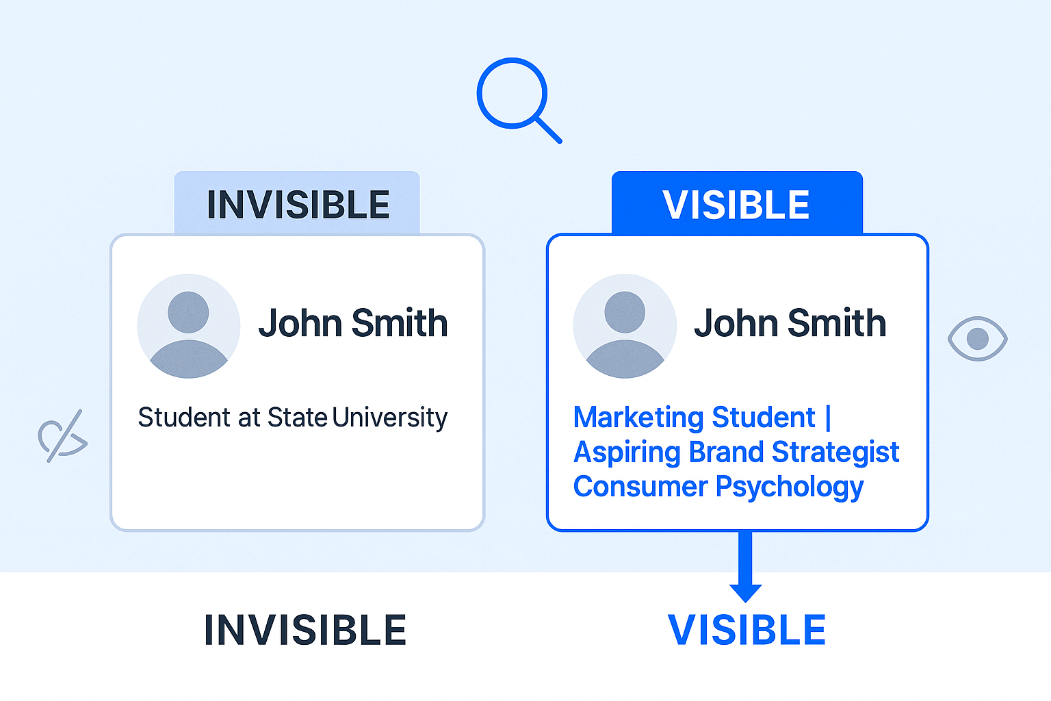Click the empty background between the two cards

click(516, 383)
